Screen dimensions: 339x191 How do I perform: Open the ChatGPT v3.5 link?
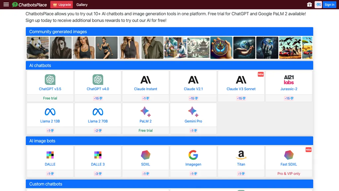coord(50,89)
